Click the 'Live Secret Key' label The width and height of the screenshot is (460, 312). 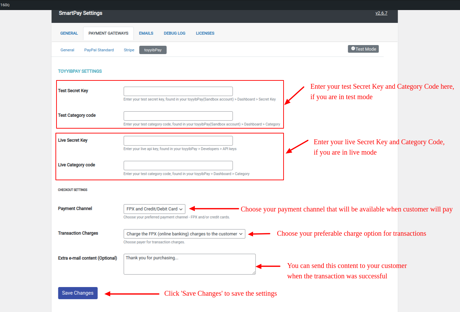pyautogui.click(x=72, y=140)
